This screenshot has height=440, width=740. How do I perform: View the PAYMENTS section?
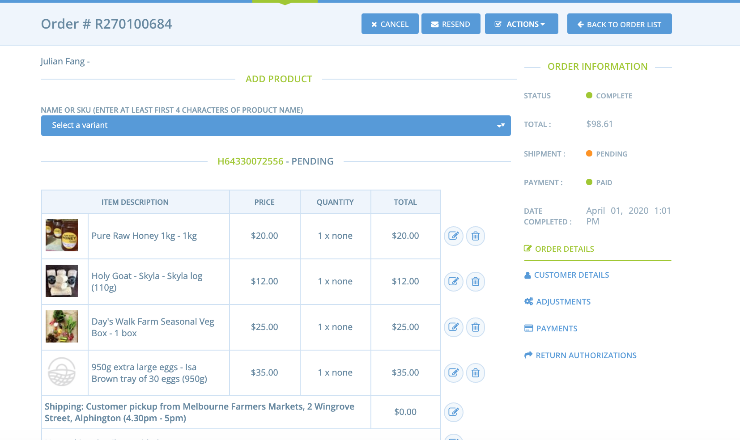(551, 329)
